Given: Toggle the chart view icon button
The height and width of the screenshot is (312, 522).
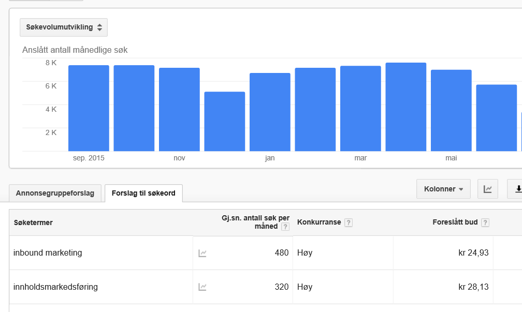Looking at the screenshot, I should 488,189.
